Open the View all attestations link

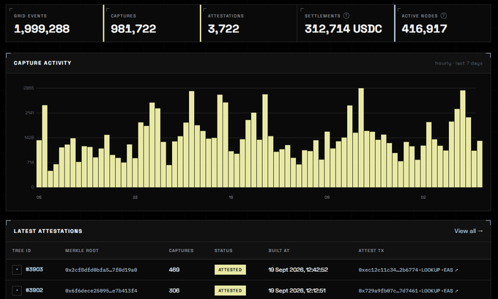469,231
